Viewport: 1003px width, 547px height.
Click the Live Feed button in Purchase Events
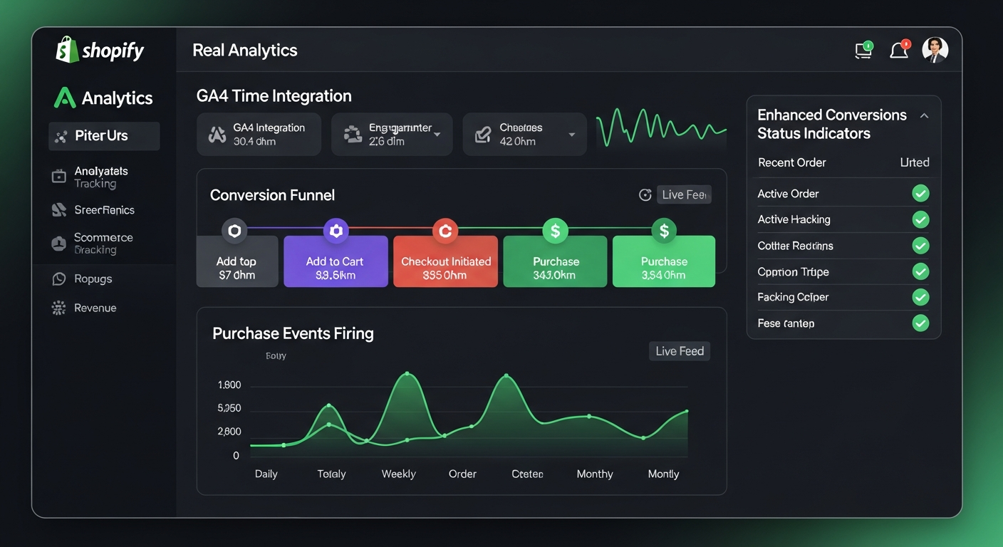tap(680, 351)
